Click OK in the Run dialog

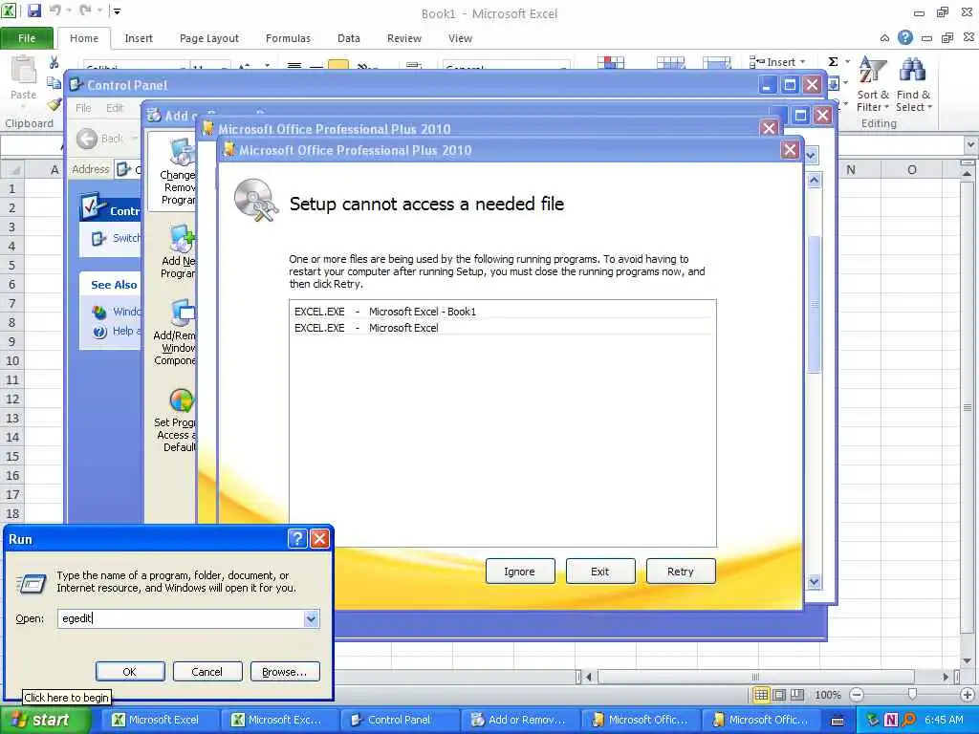(130, 672)
